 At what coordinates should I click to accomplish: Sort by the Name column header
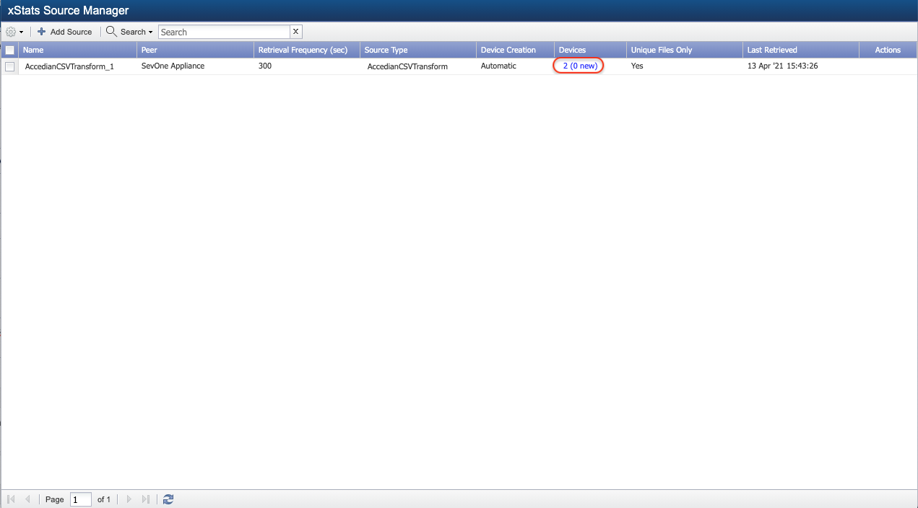[77, 50]
